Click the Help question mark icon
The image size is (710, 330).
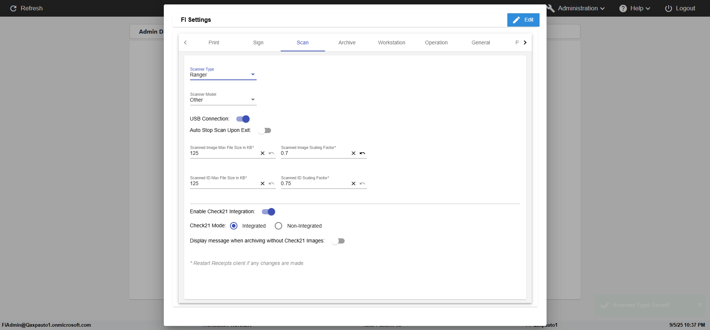pyautogui.click(x=623, y=8)
